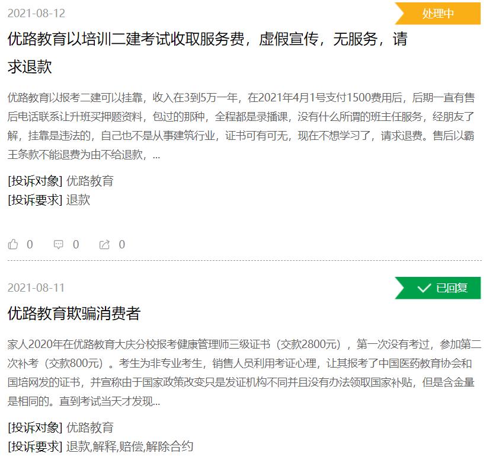Click the like counter showing 0
Screen dimensions: 499x466
[30, 244]
